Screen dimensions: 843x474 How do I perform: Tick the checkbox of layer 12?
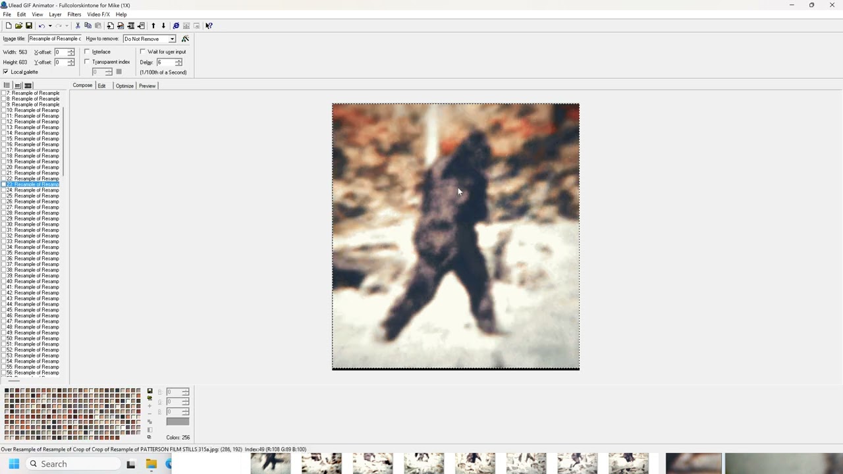pos(3,122)
